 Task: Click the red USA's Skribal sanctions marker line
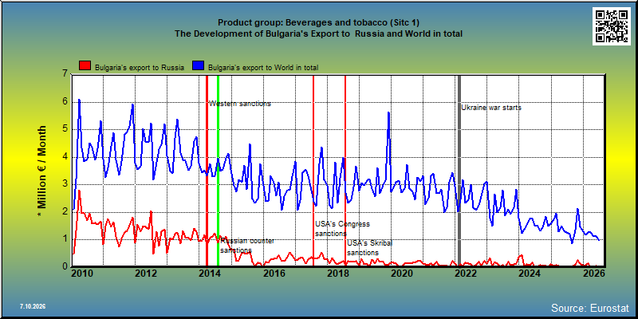(x=345, y=171)
